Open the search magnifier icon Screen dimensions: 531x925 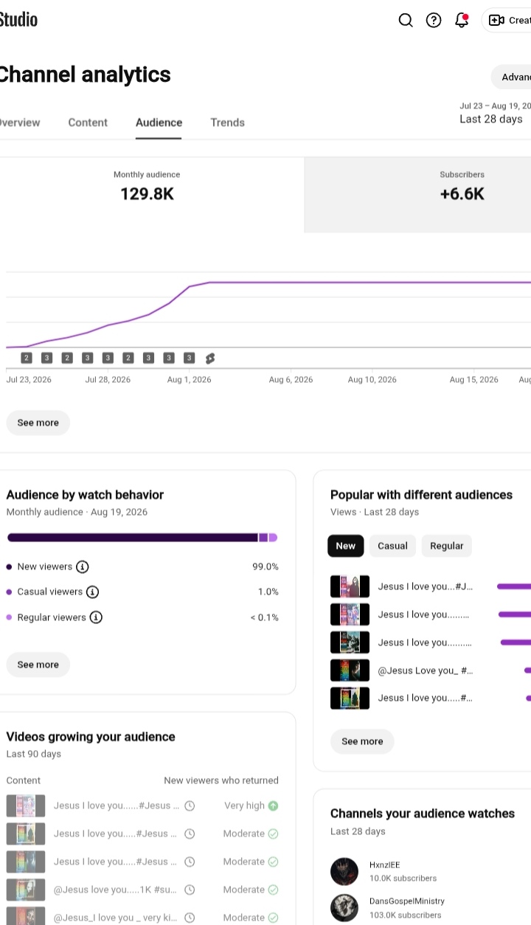(406, 20)
